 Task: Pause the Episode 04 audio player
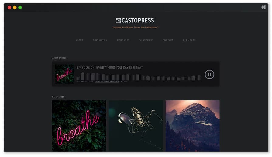209,75
